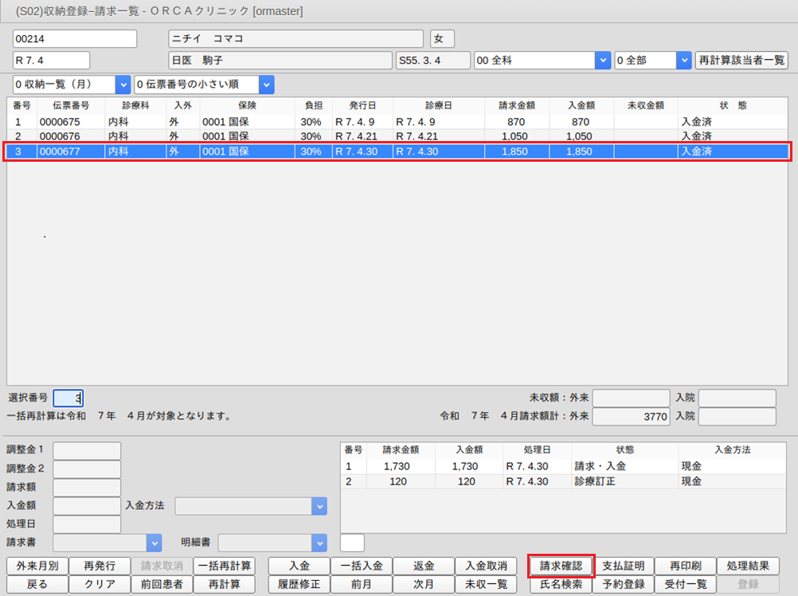
Task: Click the 戻る button
Action: tap(37, 584)
